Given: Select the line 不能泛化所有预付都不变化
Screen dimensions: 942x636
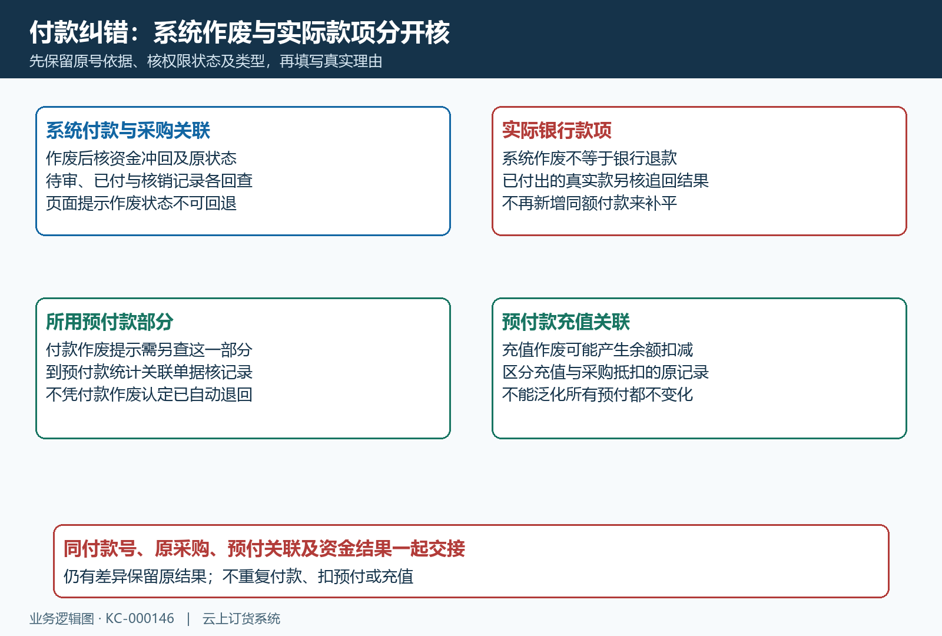Looking at the screenshot, I should 598,395.
